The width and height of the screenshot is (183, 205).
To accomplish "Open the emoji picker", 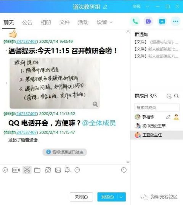I will point(5,170).
